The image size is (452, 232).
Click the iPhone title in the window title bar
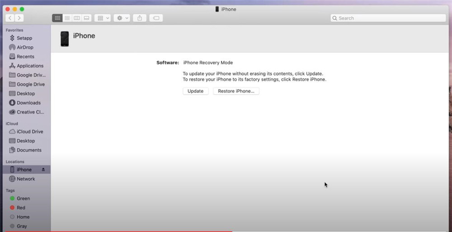[229, 9]
